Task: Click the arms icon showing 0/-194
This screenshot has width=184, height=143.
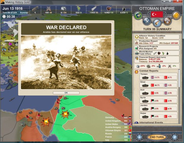Action: coord(64,9)
